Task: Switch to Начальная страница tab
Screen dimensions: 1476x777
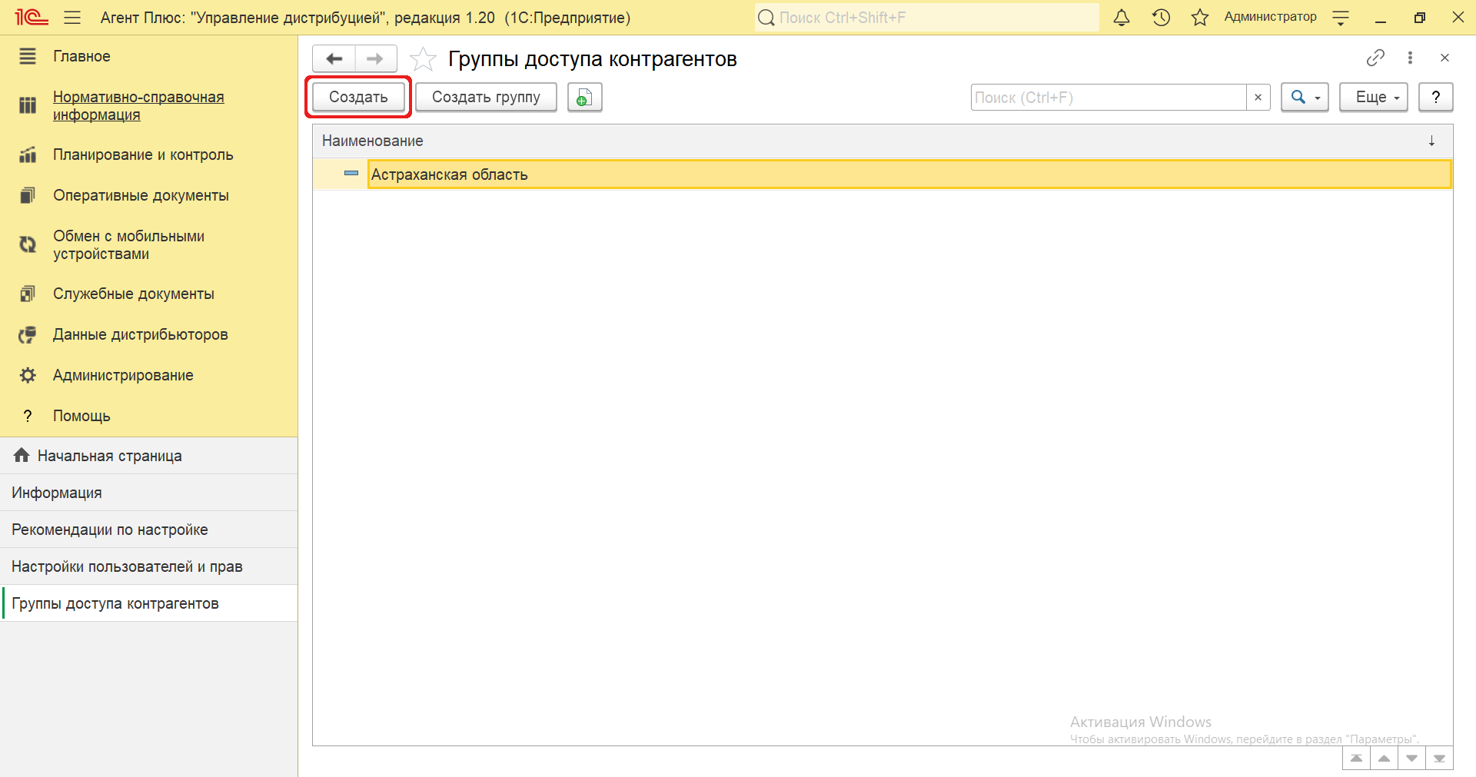Action: [109, 456]
